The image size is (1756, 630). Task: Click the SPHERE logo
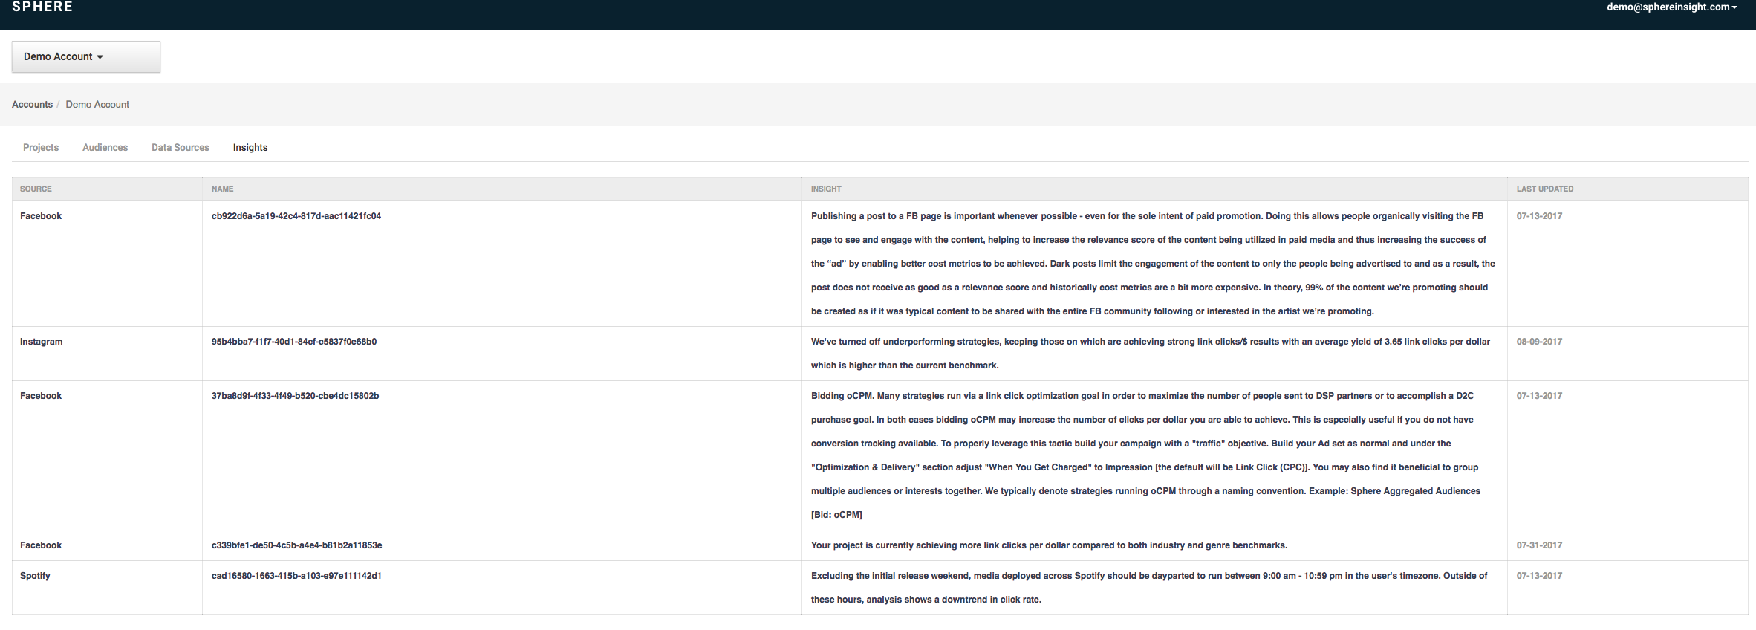pos(42,7)
